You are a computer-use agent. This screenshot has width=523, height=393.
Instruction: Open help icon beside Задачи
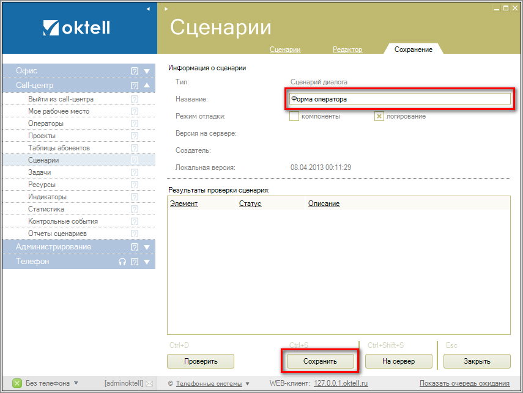click(135, 172)
